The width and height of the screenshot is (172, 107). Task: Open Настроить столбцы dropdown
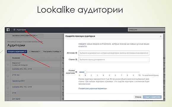52,51
